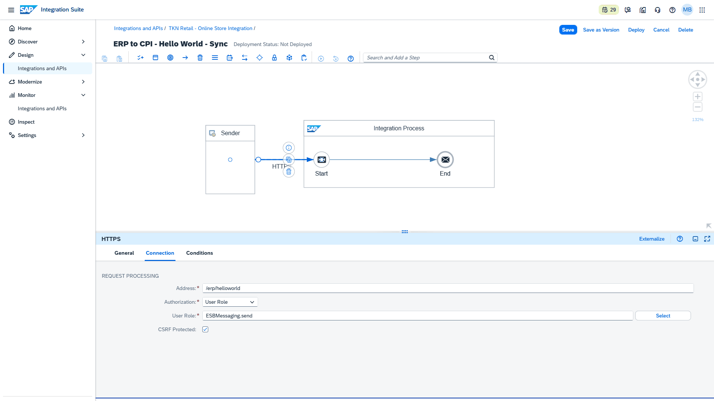Image resolution: width=714 pixels, height=401 pixels.
Task: Collapse the Monitor navigation section
Action: click(x=83, y=95)
